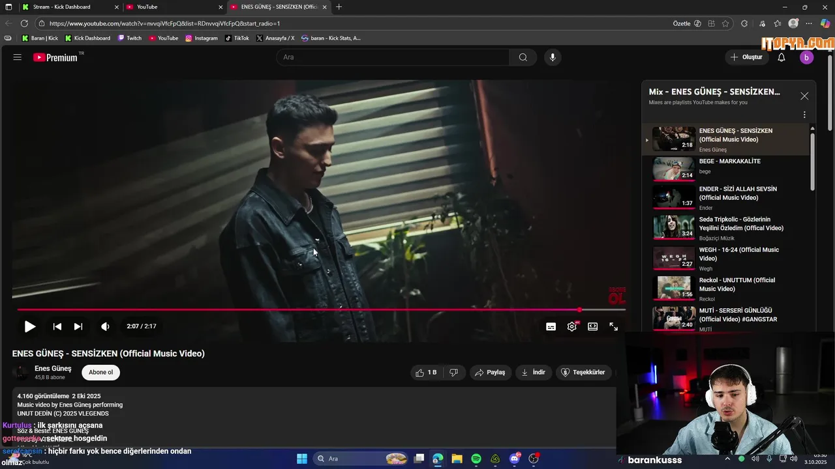Mute the video volume
The width and height of the screenshot is (835, 469).
tap(105, 326)
